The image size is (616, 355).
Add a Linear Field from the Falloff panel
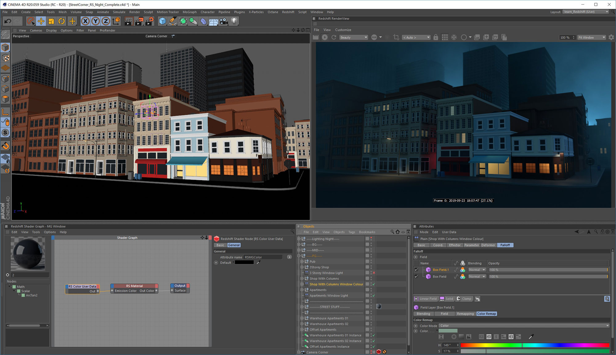[x=426, y=298]
